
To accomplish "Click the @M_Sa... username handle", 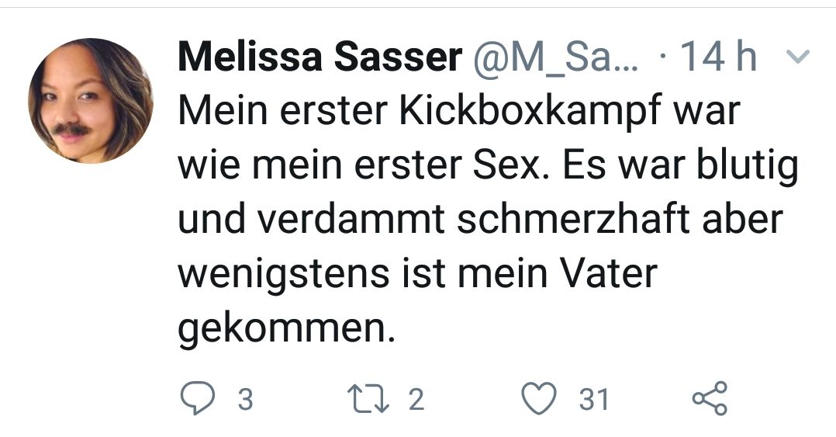I will (555, 57).
